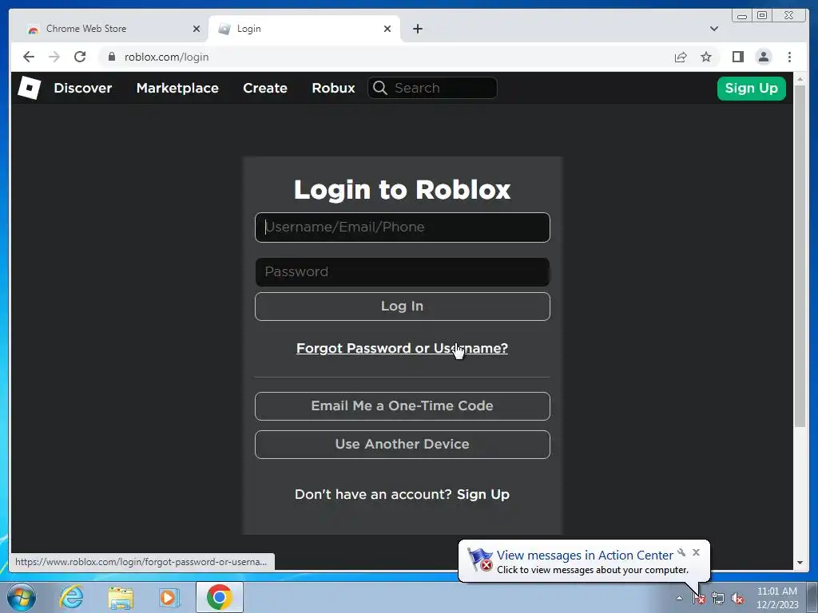Reload the page with the refresh icon
818x613 pixels.
click(80, 57)
